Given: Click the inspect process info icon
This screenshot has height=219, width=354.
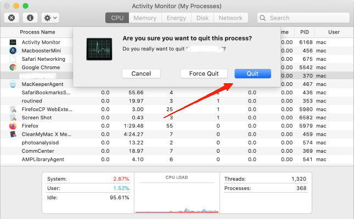Looking at the screenshot, I should [x=30, y=18].
